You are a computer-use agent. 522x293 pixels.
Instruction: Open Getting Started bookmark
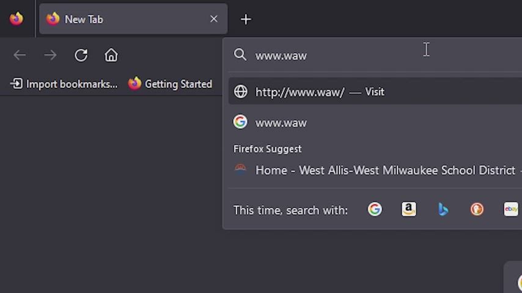point(170,84)
